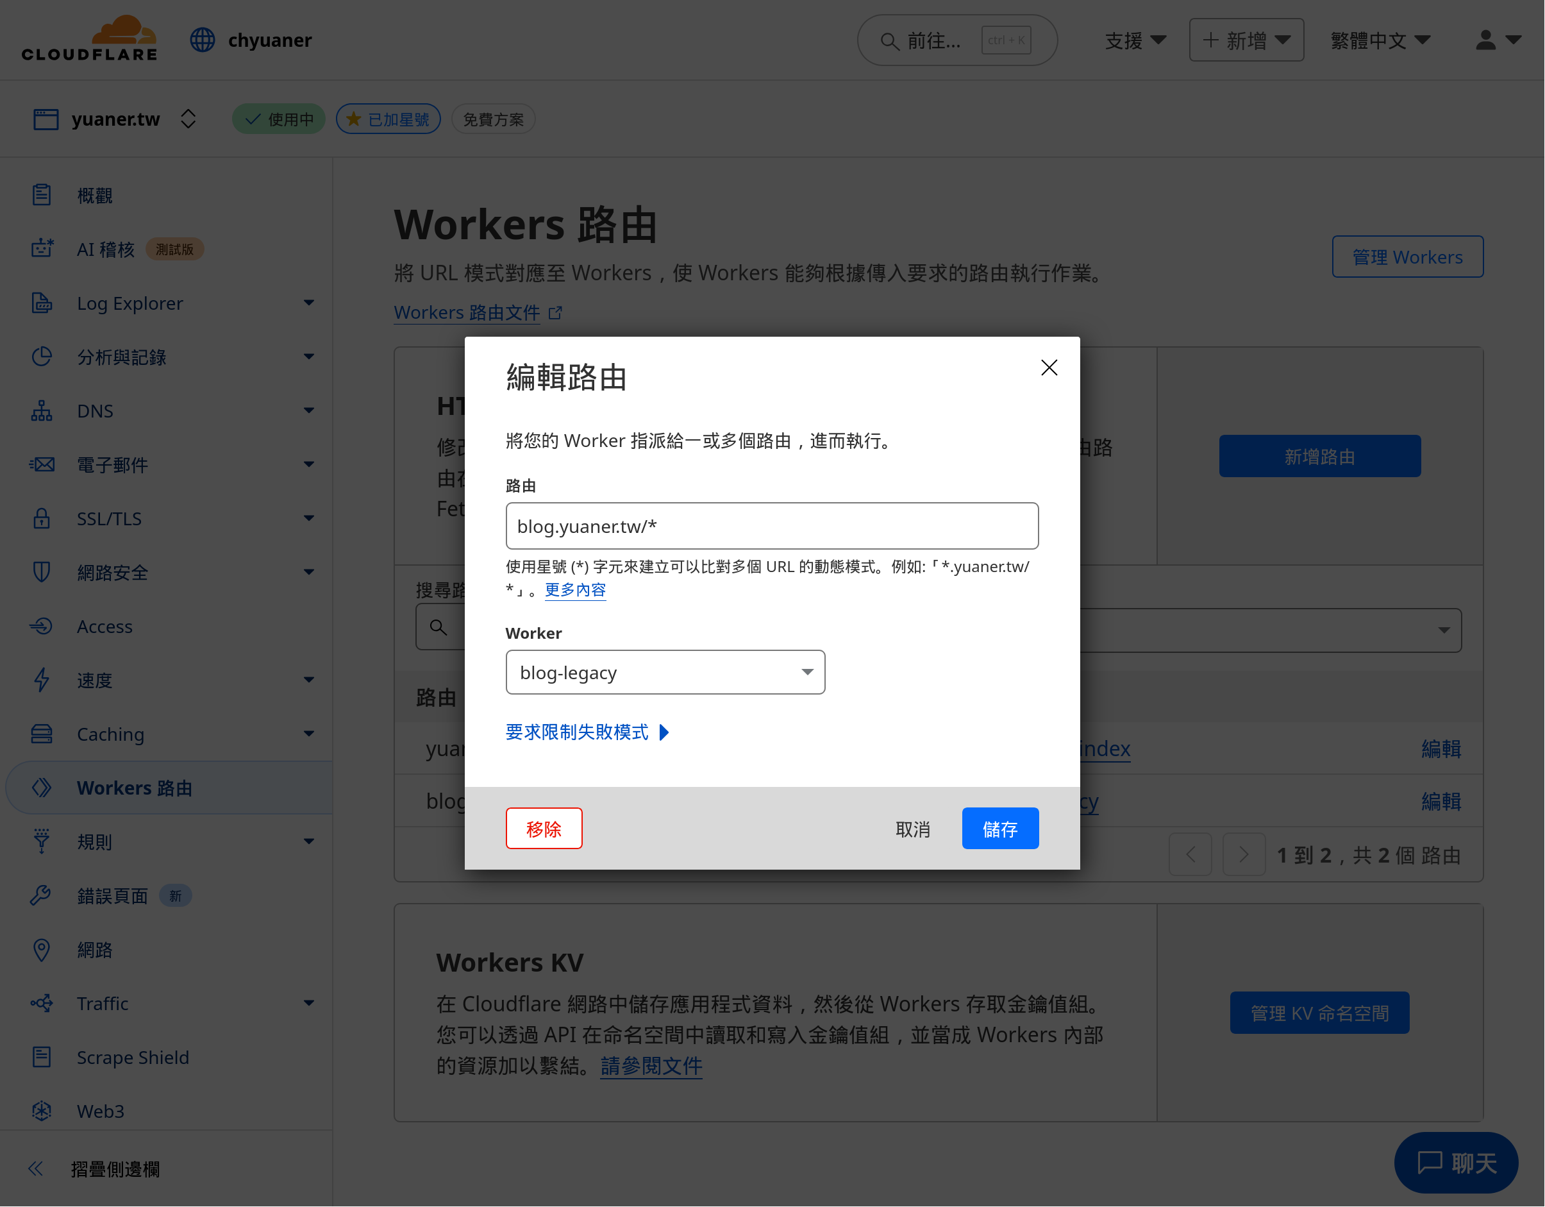Image resolution: width=1545 pixels, height=1207 pixels.
Task: Expand the Log Explorer sidebar section arrow
Action: coord(309,303)
